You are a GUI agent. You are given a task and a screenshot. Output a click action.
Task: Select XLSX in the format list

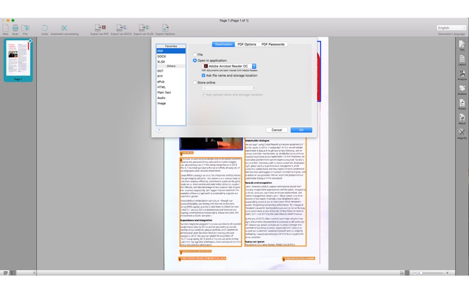click(171, 62)
